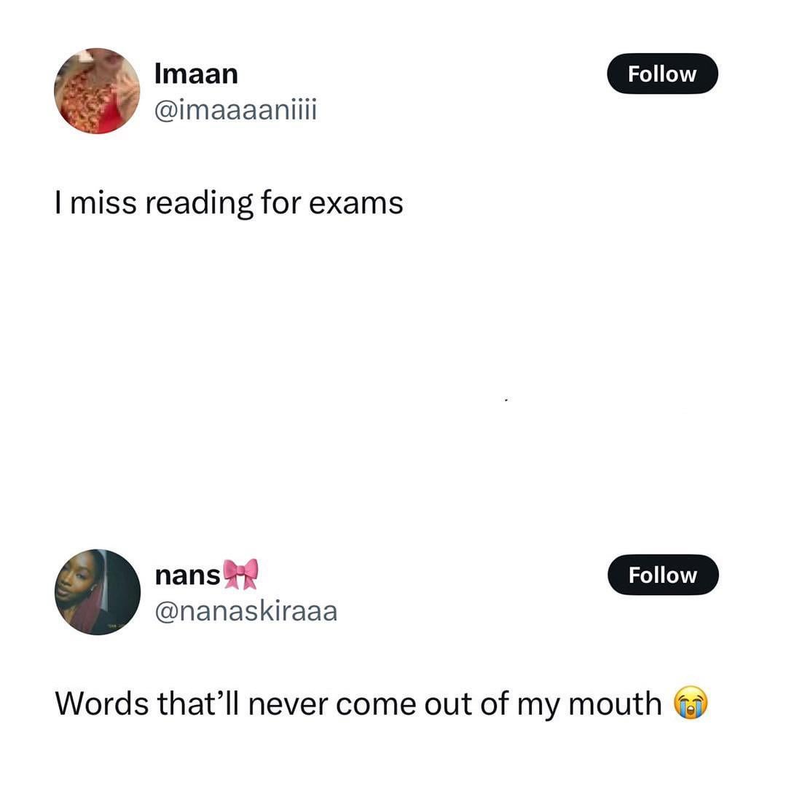786x786 pixels.
Task: Select the word "Words" in nans' tweet
Action: click(x=102, y=703)
